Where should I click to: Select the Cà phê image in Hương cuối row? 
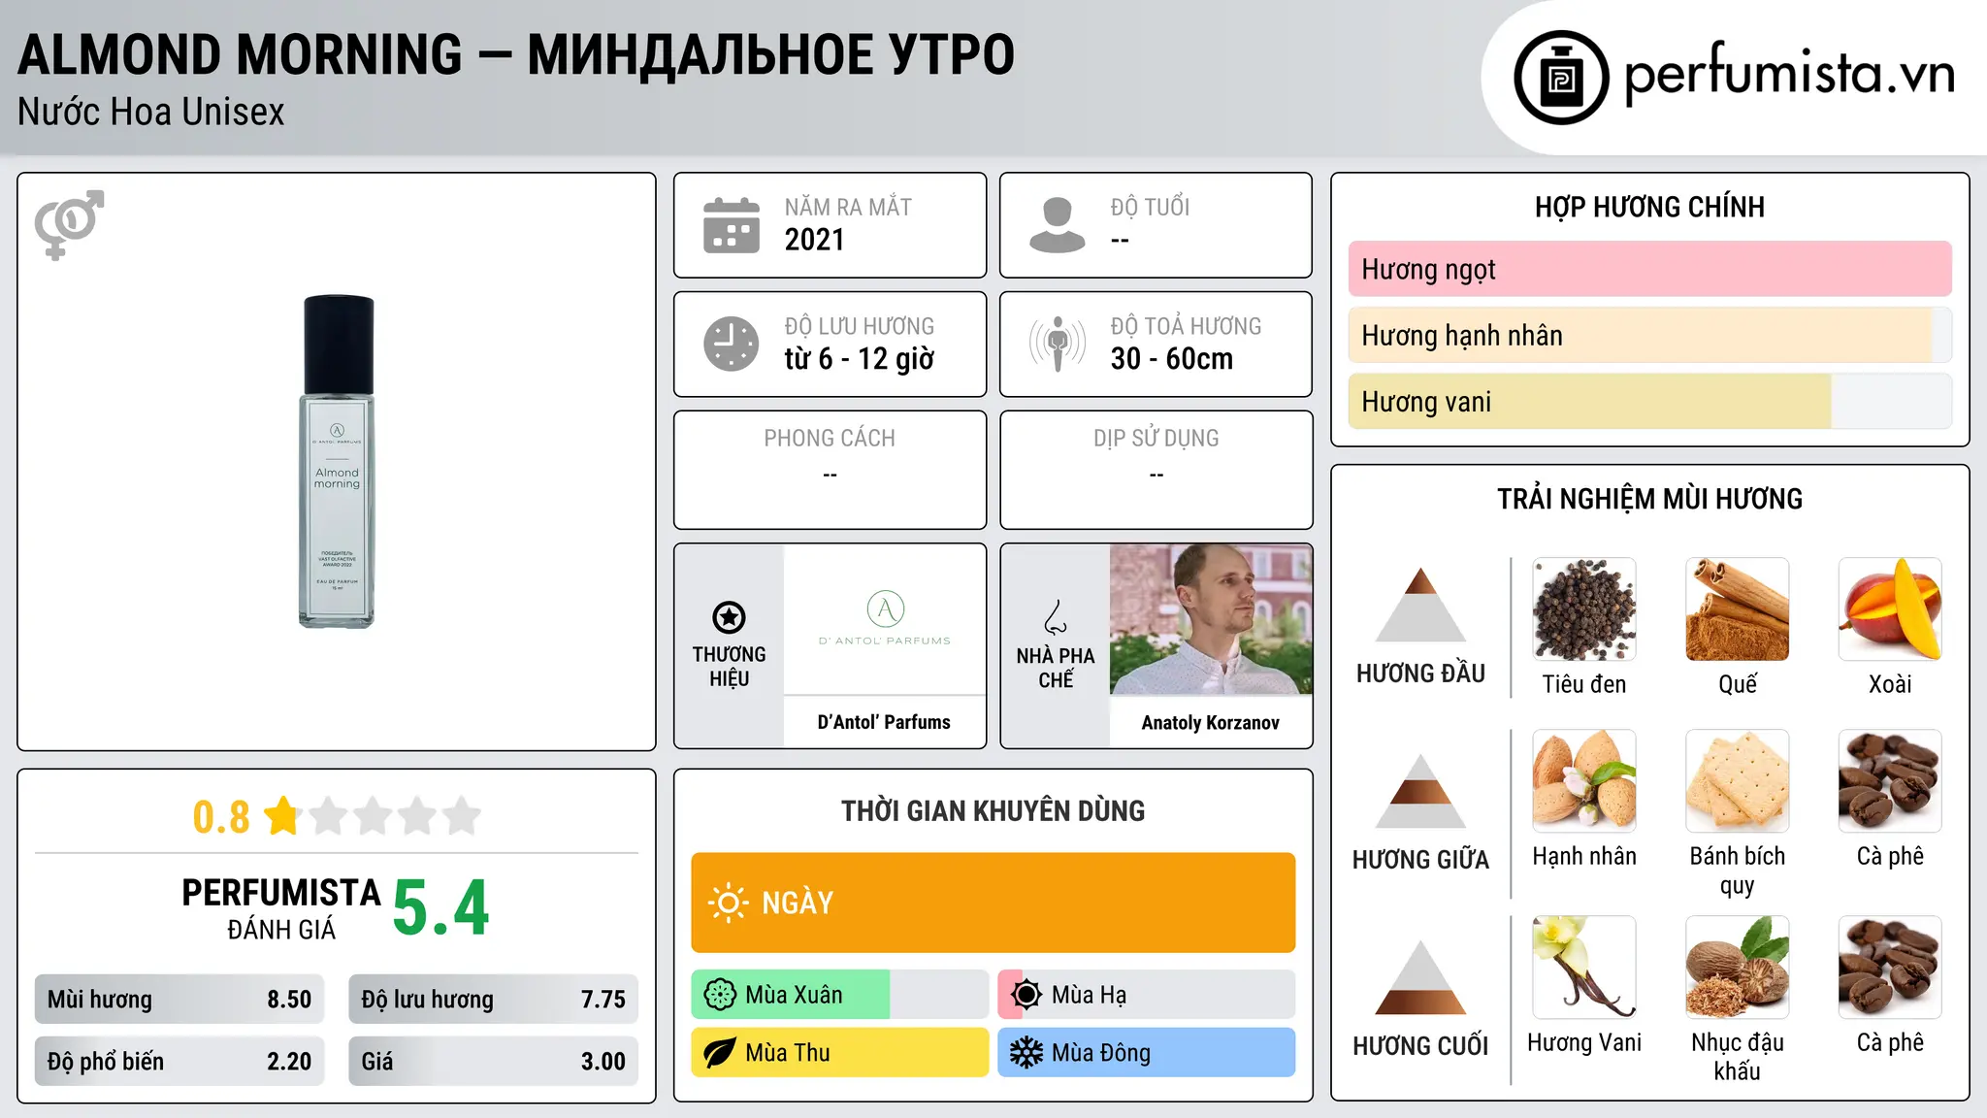point(1890,968)
